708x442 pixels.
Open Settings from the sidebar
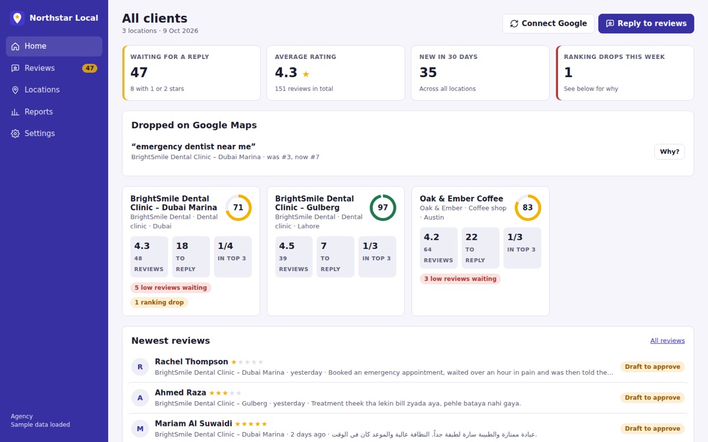tap(54, 133)
